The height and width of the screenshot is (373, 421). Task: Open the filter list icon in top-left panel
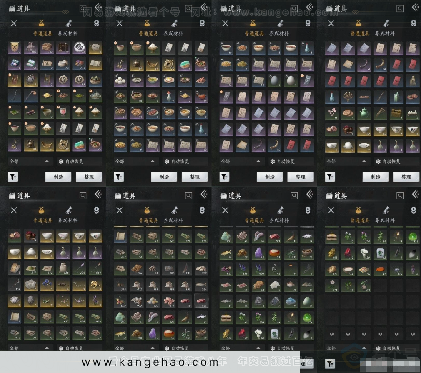pos(13,177)
